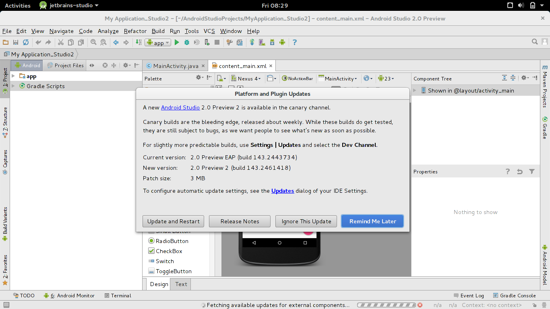550x309 pixels.
Task: Click the Synchronize toolbar icon
Action: [26, 42]
